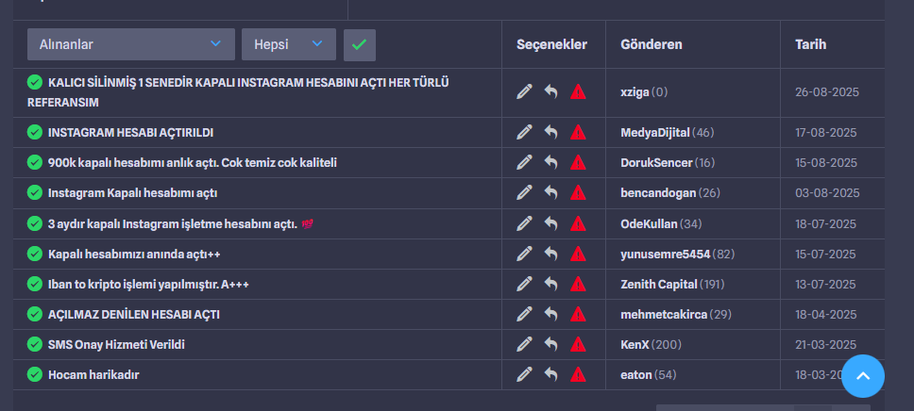Apply filter with green checkmark button
Viewport: 914px width, 411px height.
point(360,45)
